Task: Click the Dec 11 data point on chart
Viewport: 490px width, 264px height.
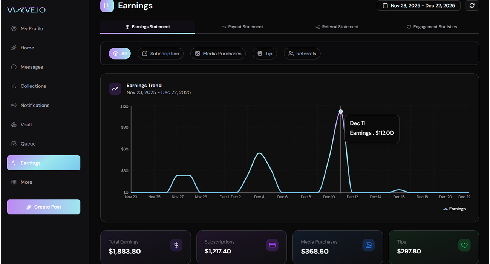Action: (x=341, y=111)
